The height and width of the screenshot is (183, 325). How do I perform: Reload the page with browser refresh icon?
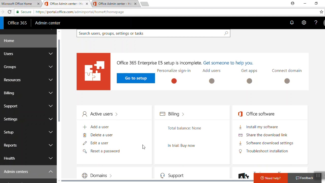(9, 12)
